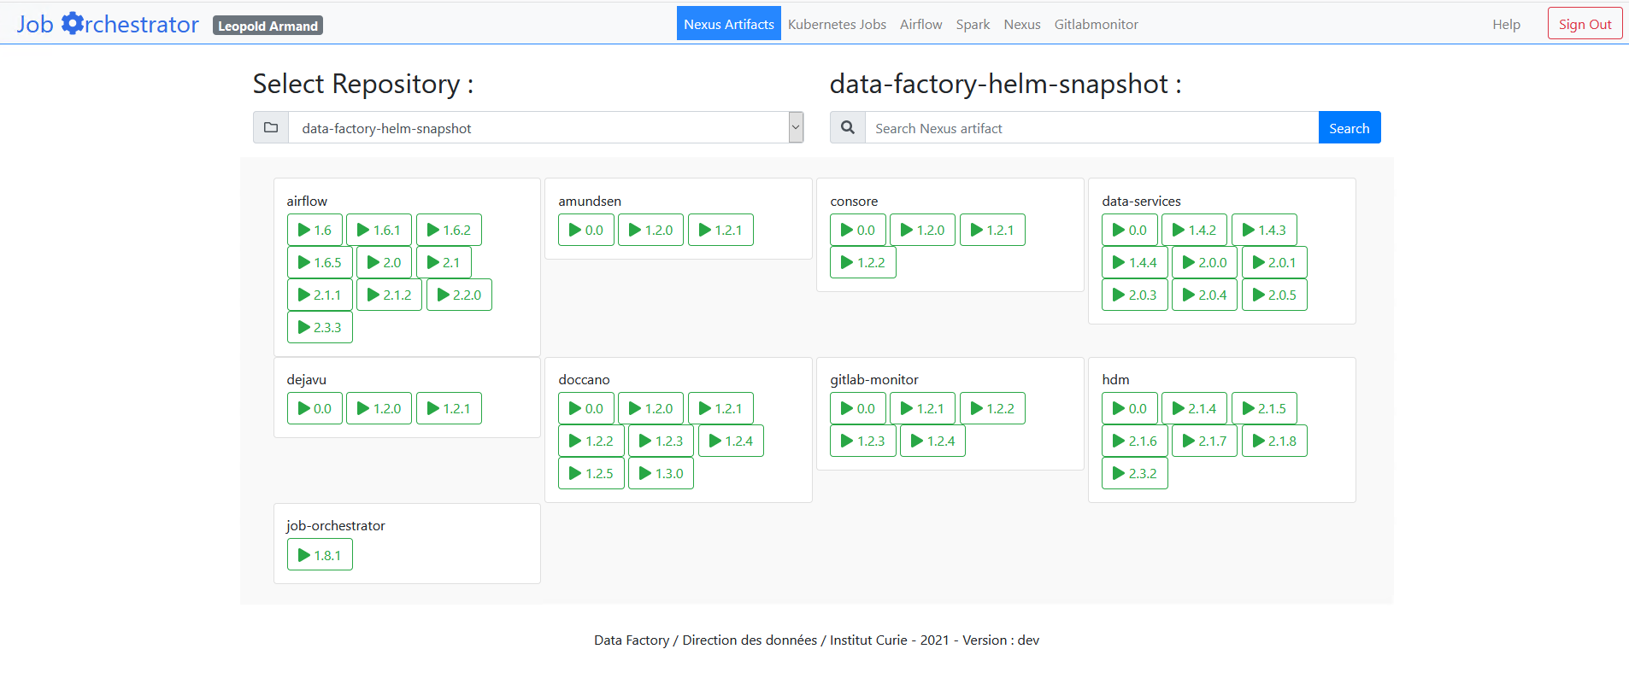Click the gear icon in Job Orchestrator logo

73,23
